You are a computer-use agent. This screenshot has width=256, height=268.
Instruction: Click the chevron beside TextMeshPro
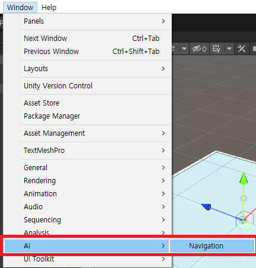tap(163, 151)
